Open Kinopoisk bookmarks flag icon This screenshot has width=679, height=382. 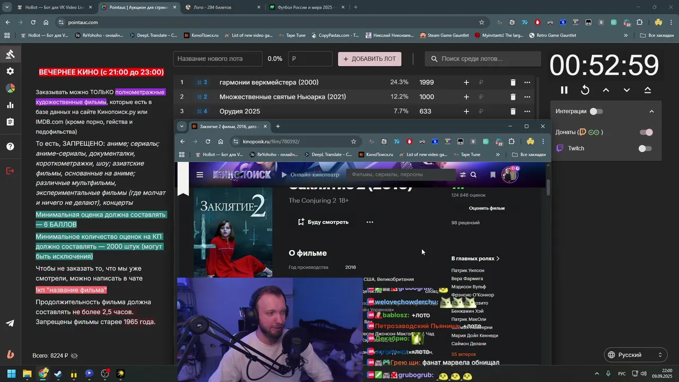tap(493, 175)
